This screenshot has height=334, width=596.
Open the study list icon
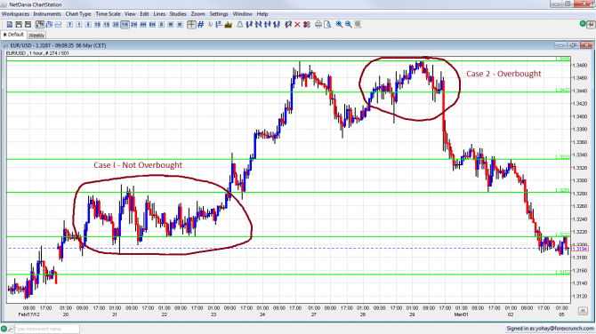219,24
